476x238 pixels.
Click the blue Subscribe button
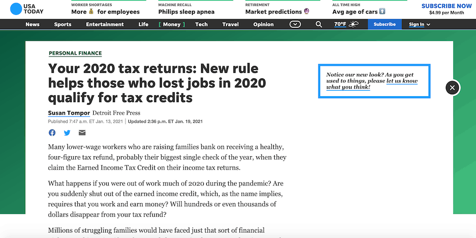click(385, 24)
